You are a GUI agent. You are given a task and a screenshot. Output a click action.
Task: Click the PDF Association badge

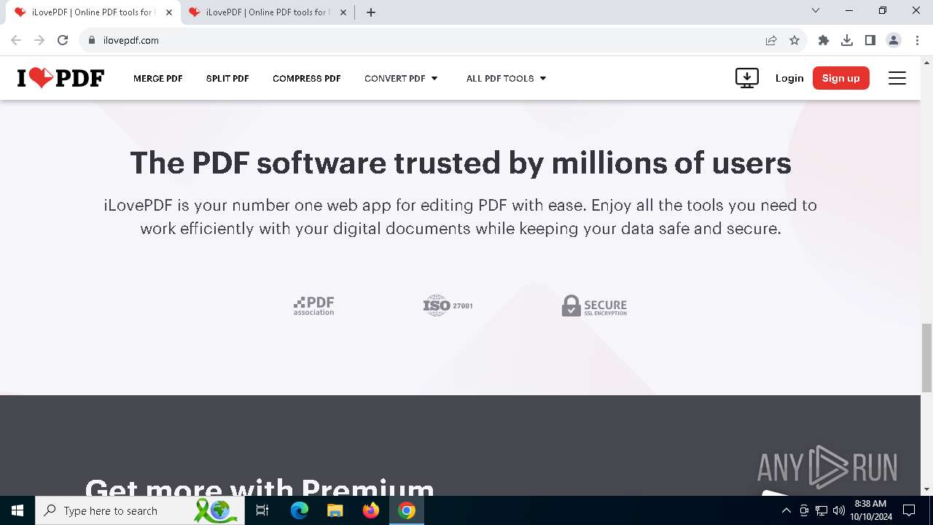[314, 306]
